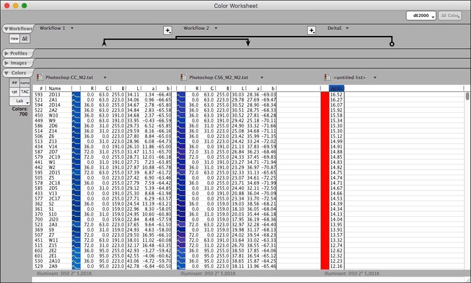Open the Photoshop CC_M2.txt list dropdown

105,78
